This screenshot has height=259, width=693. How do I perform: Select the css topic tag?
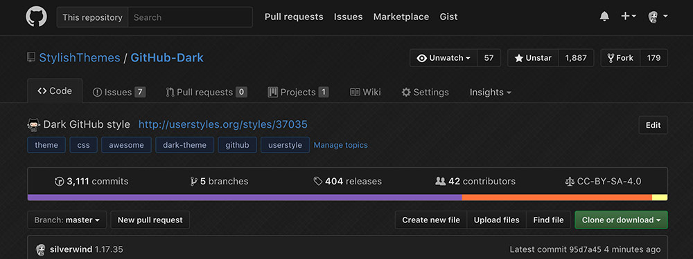84,145
